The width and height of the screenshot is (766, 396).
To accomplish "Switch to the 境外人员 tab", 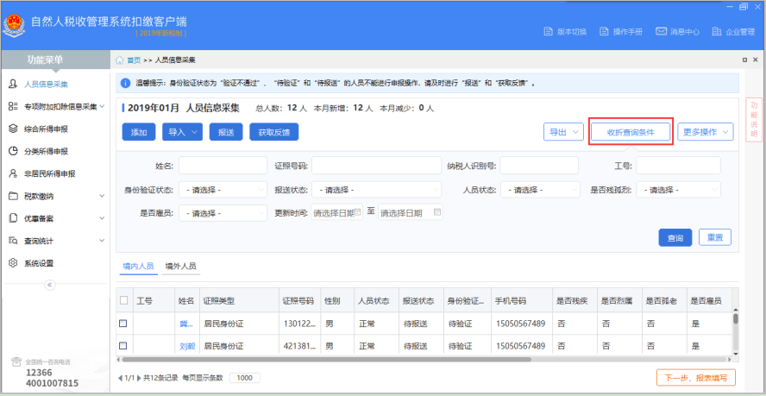I will tap(181, 267).
